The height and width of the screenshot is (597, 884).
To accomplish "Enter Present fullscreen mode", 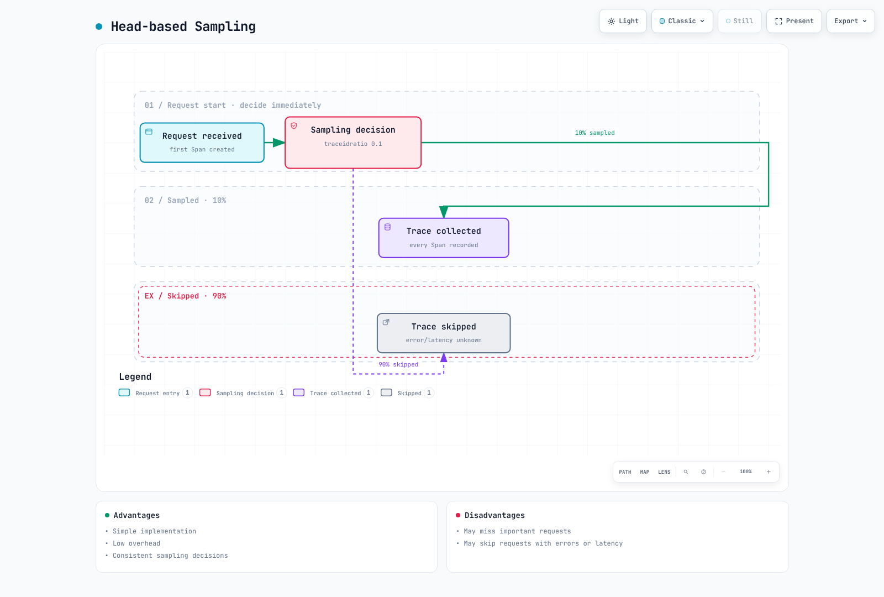I will (x=794, y=21).
